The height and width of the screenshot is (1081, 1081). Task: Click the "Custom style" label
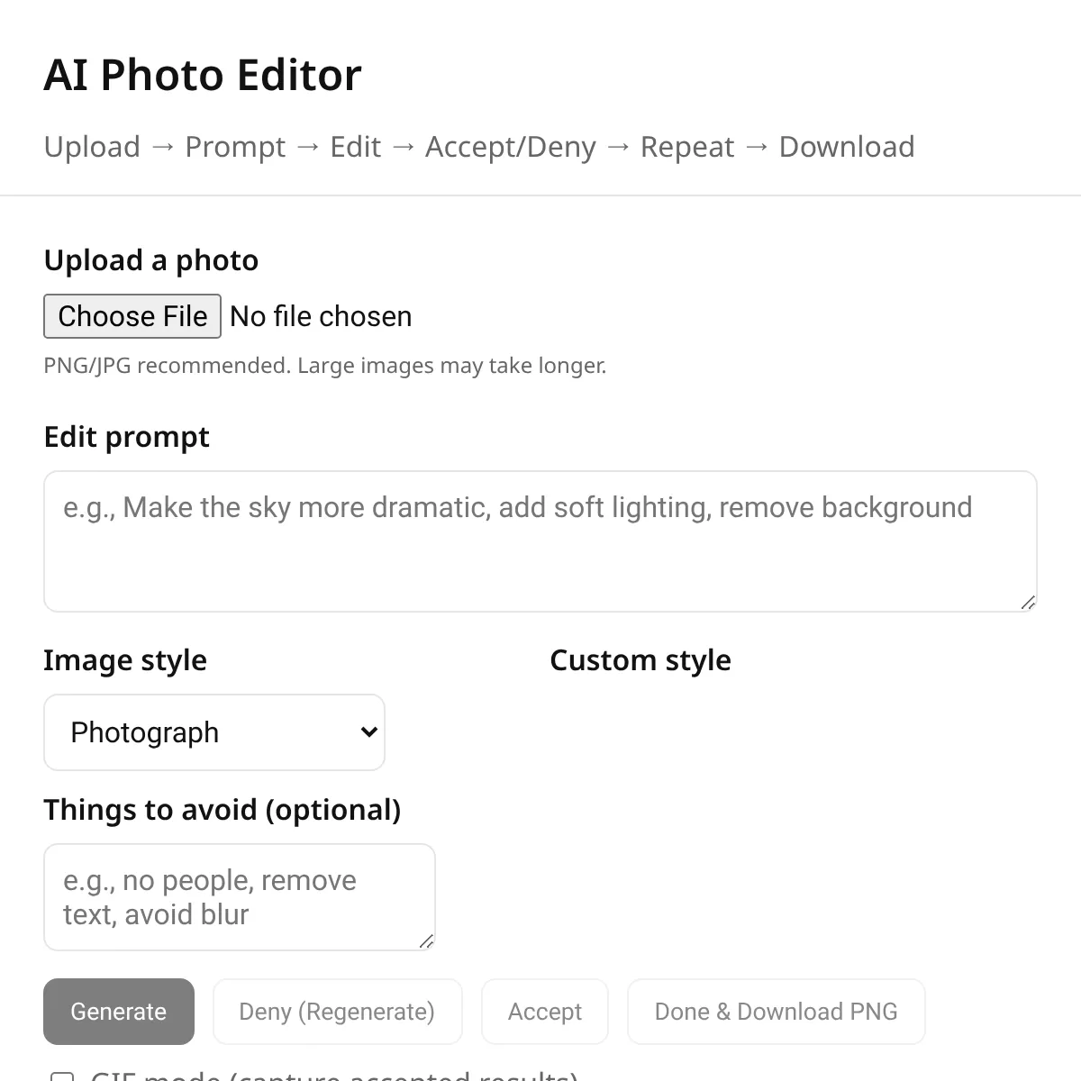[x=640, y=660]
